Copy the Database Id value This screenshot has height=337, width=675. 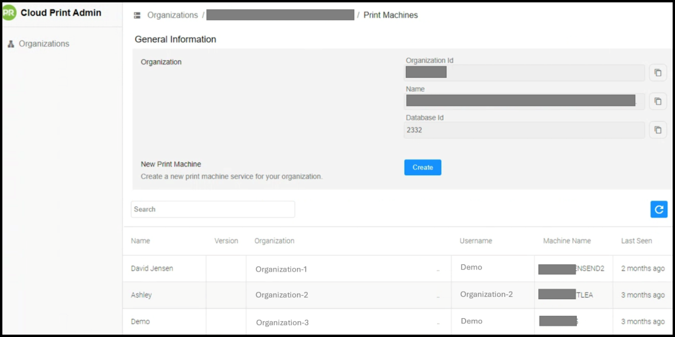click(657, 130)
